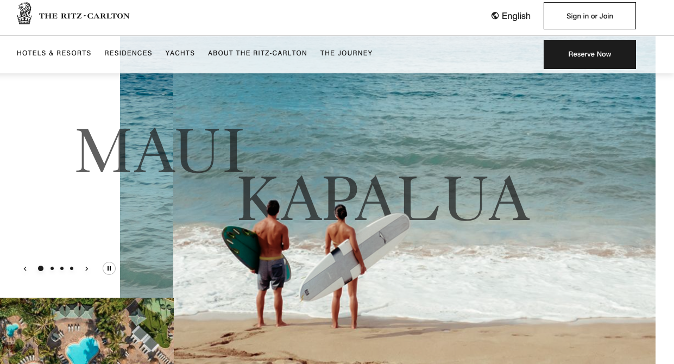This screenshot has width=674, height=364.
Task: Advance to next carousel slide arrow
Action: (86, 268)
